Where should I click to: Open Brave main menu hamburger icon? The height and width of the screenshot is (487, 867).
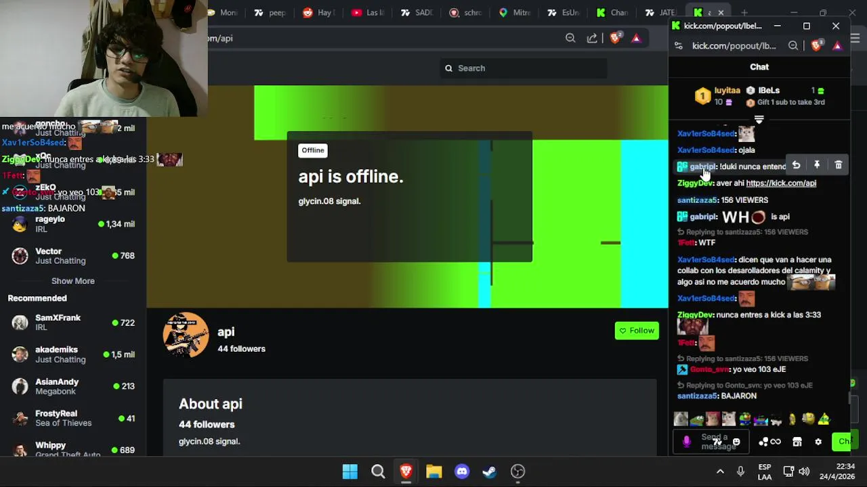855,38
